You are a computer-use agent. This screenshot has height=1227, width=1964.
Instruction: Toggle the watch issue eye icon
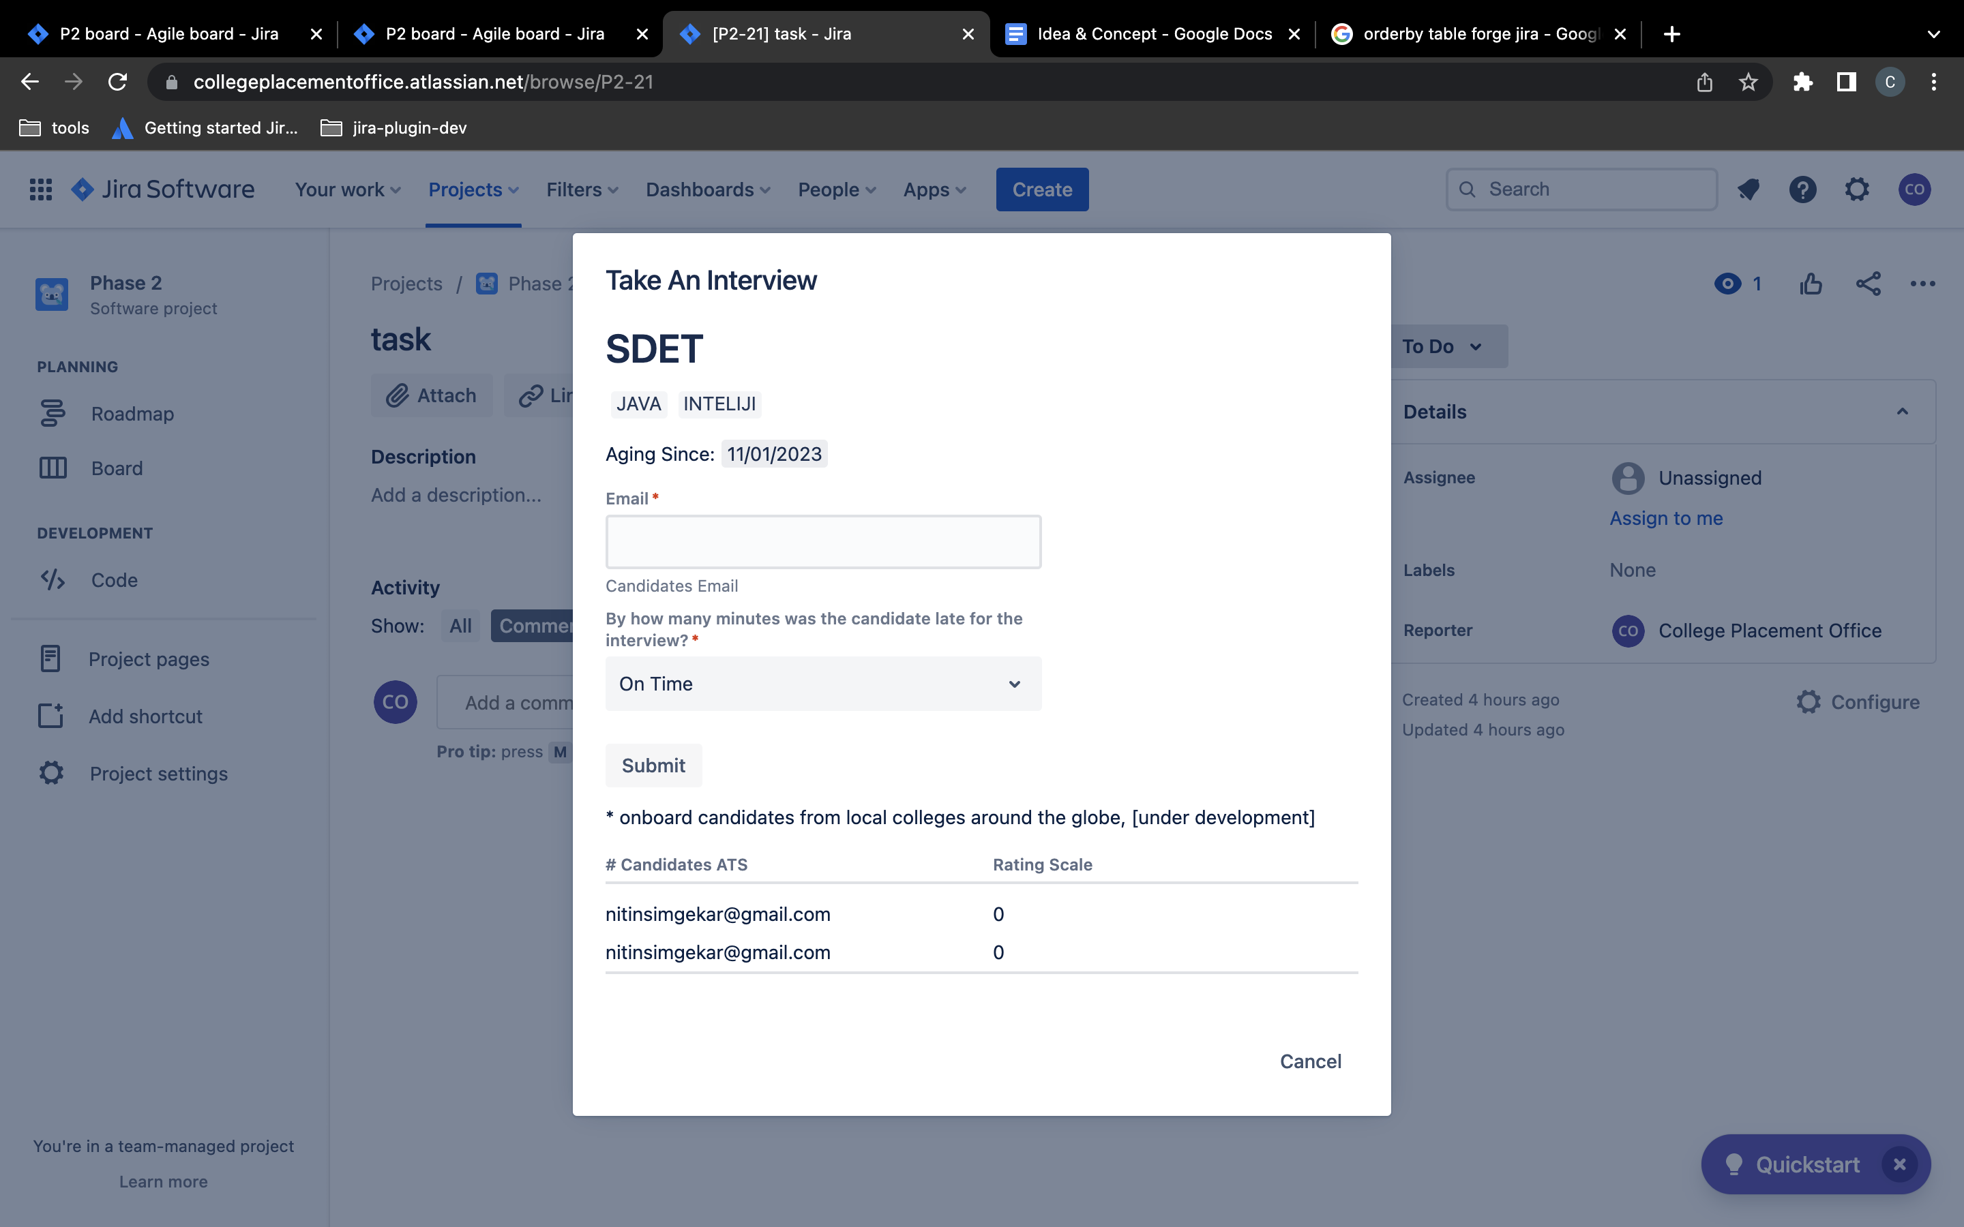[x=1728, y=284]
